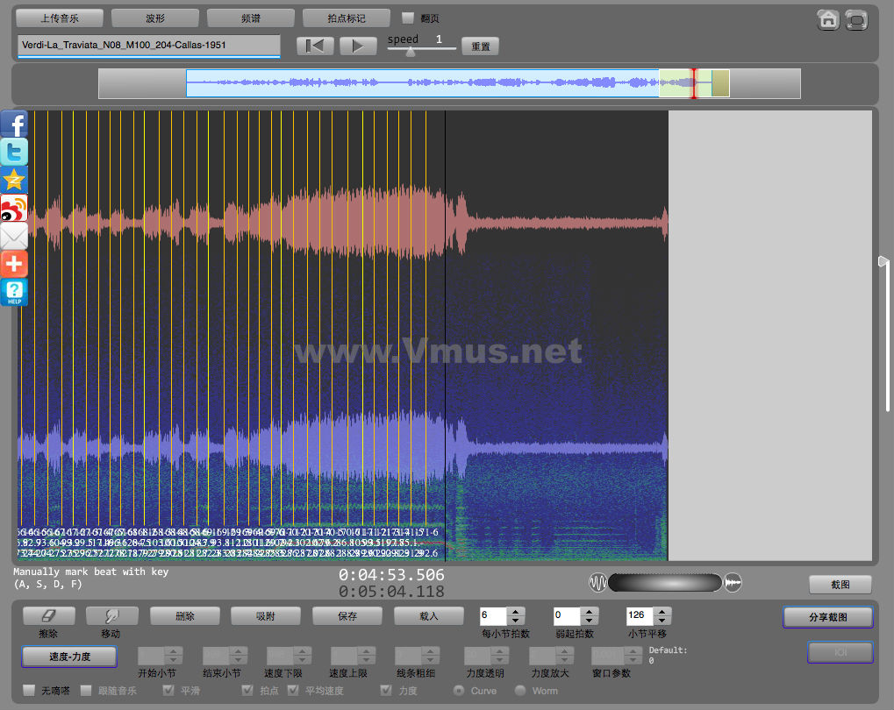Toggle the 无嘀嗒 no-tick checkbox
Screen dimensions: 894x710
coord(29,691)
